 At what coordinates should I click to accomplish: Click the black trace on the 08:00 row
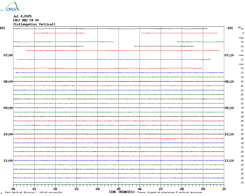119,81
